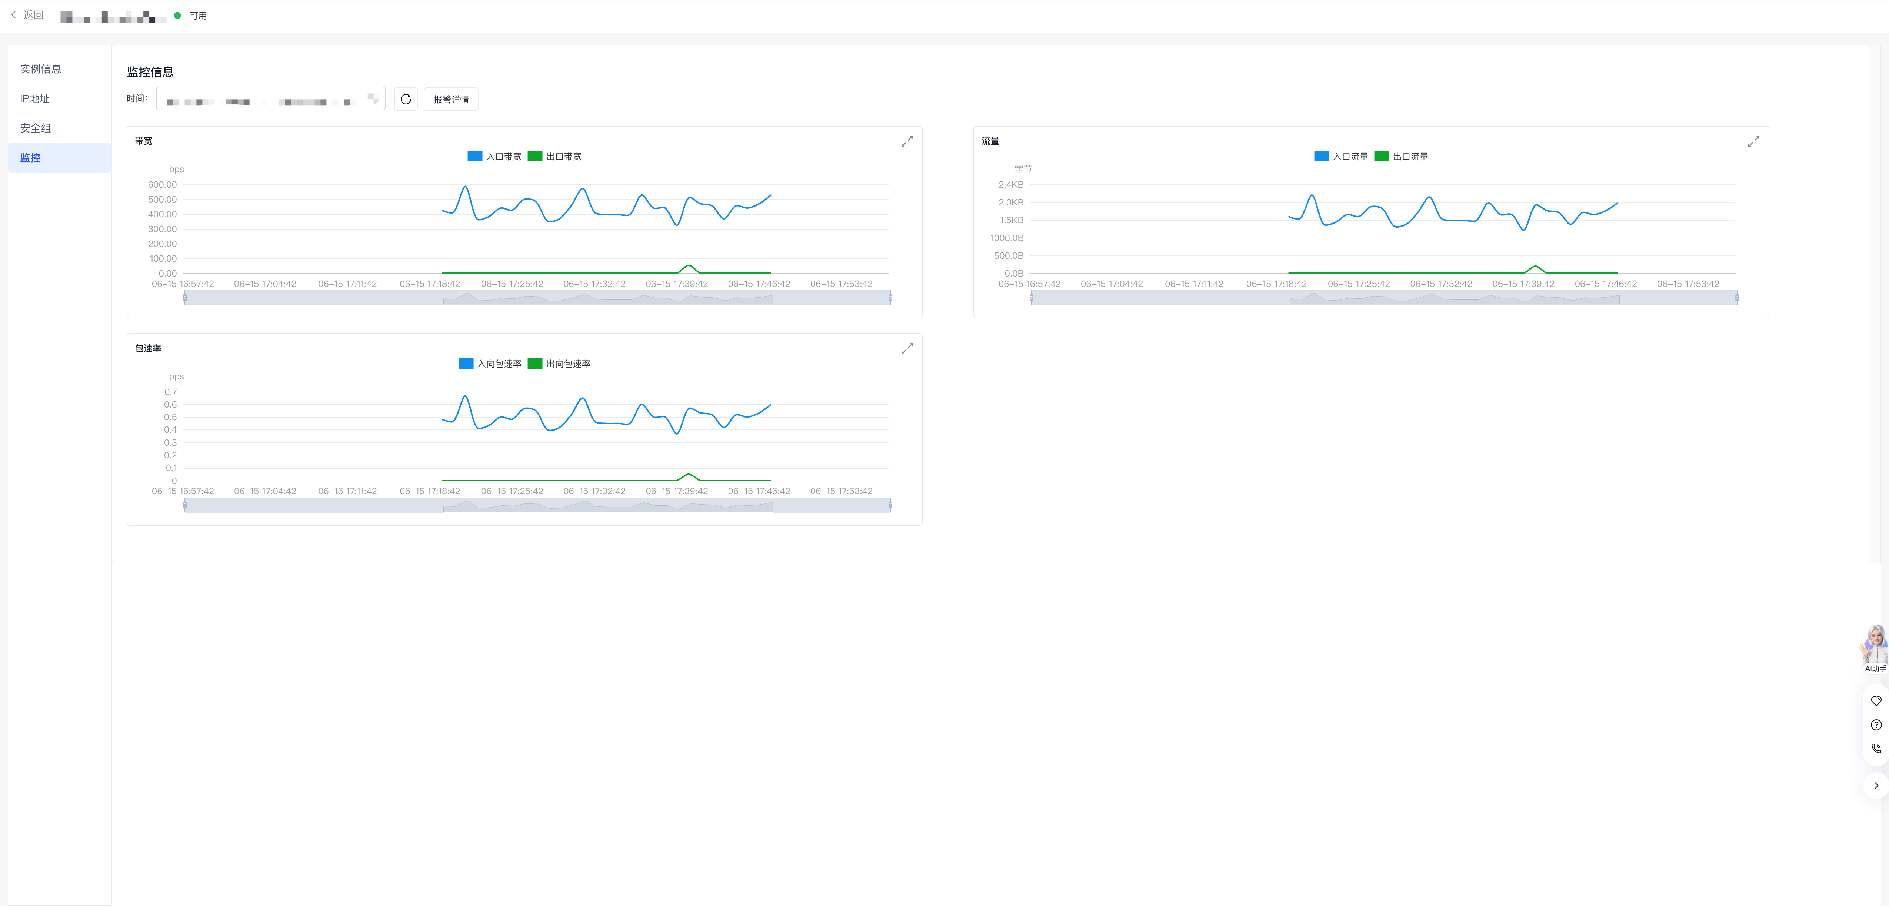This screenshot has width=1889, height=907.
Task: Click the 可用 status label
Action: pyautogui.click(x=198, y=16)
